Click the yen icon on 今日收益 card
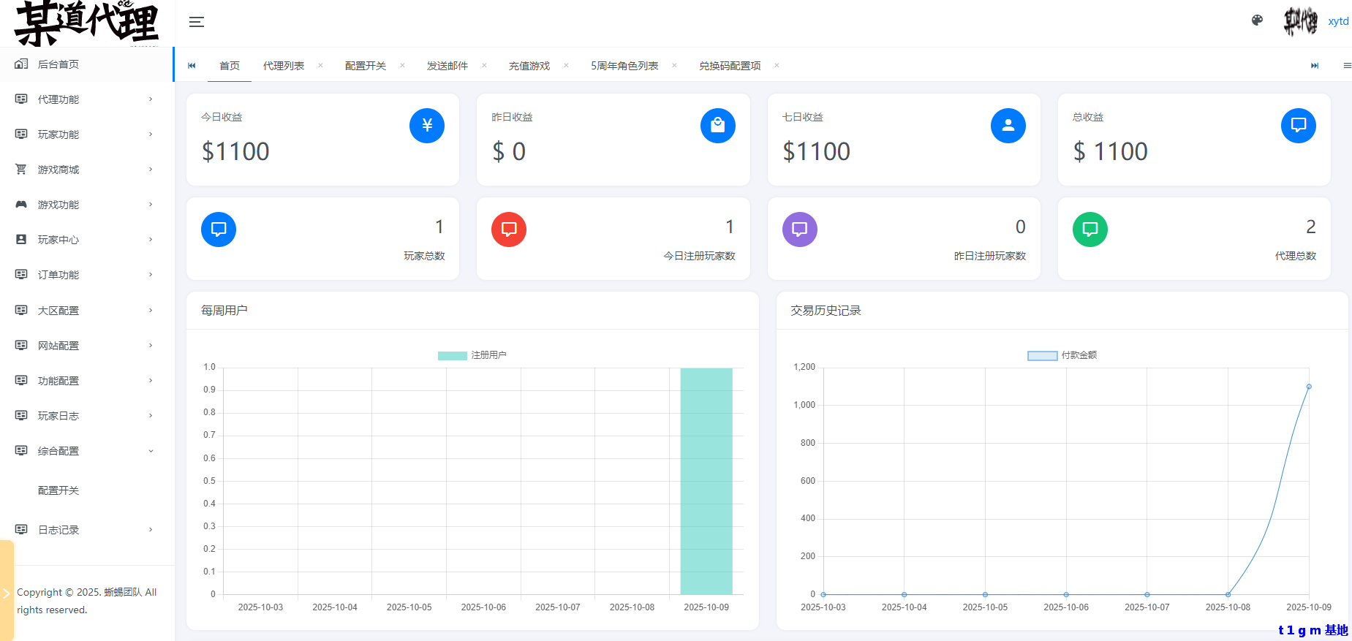 (427, 126)
